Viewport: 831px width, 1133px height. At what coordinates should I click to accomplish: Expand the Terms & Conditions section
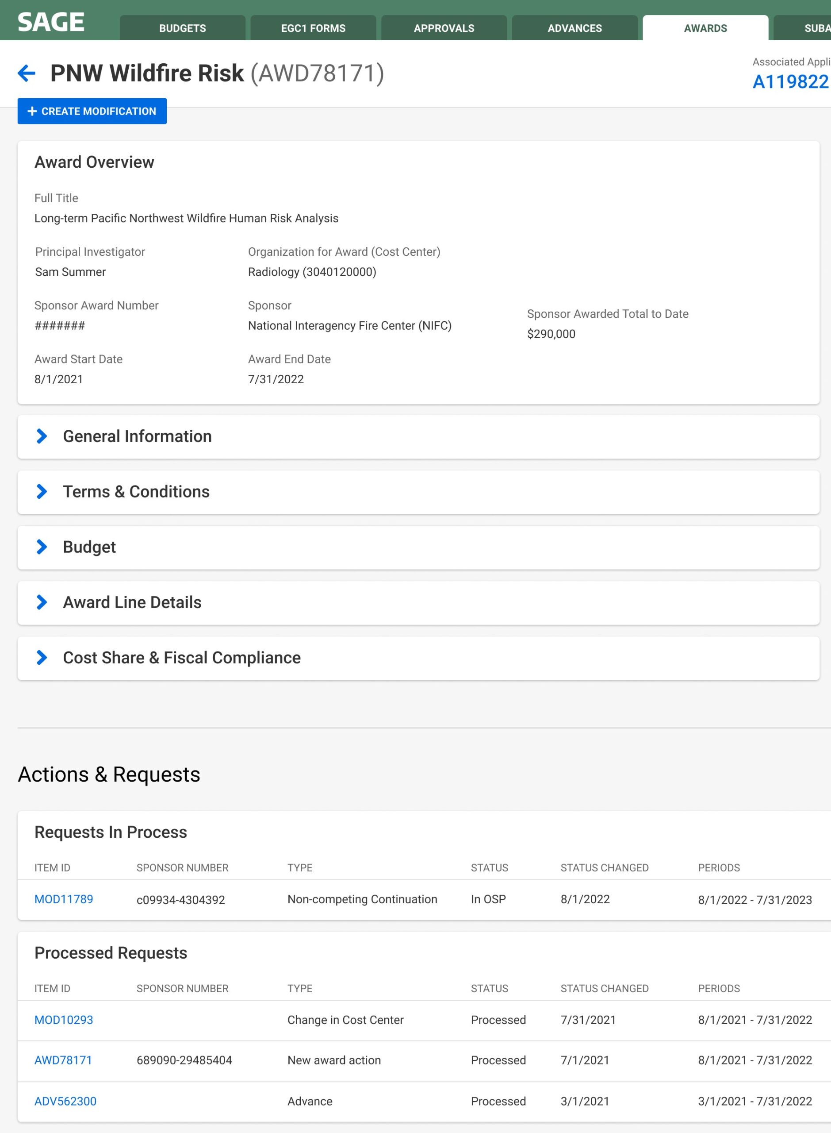click(42, 491)
